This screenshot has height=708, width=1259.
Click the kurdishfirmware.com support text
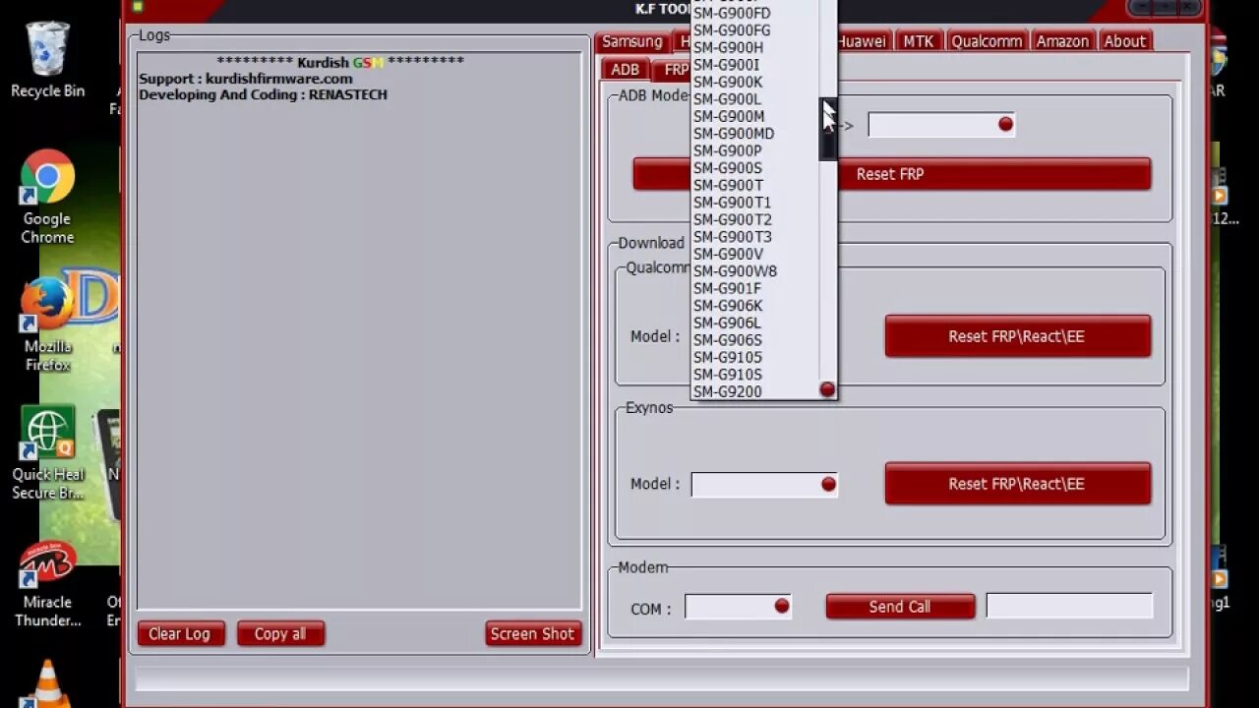(279, 79)
